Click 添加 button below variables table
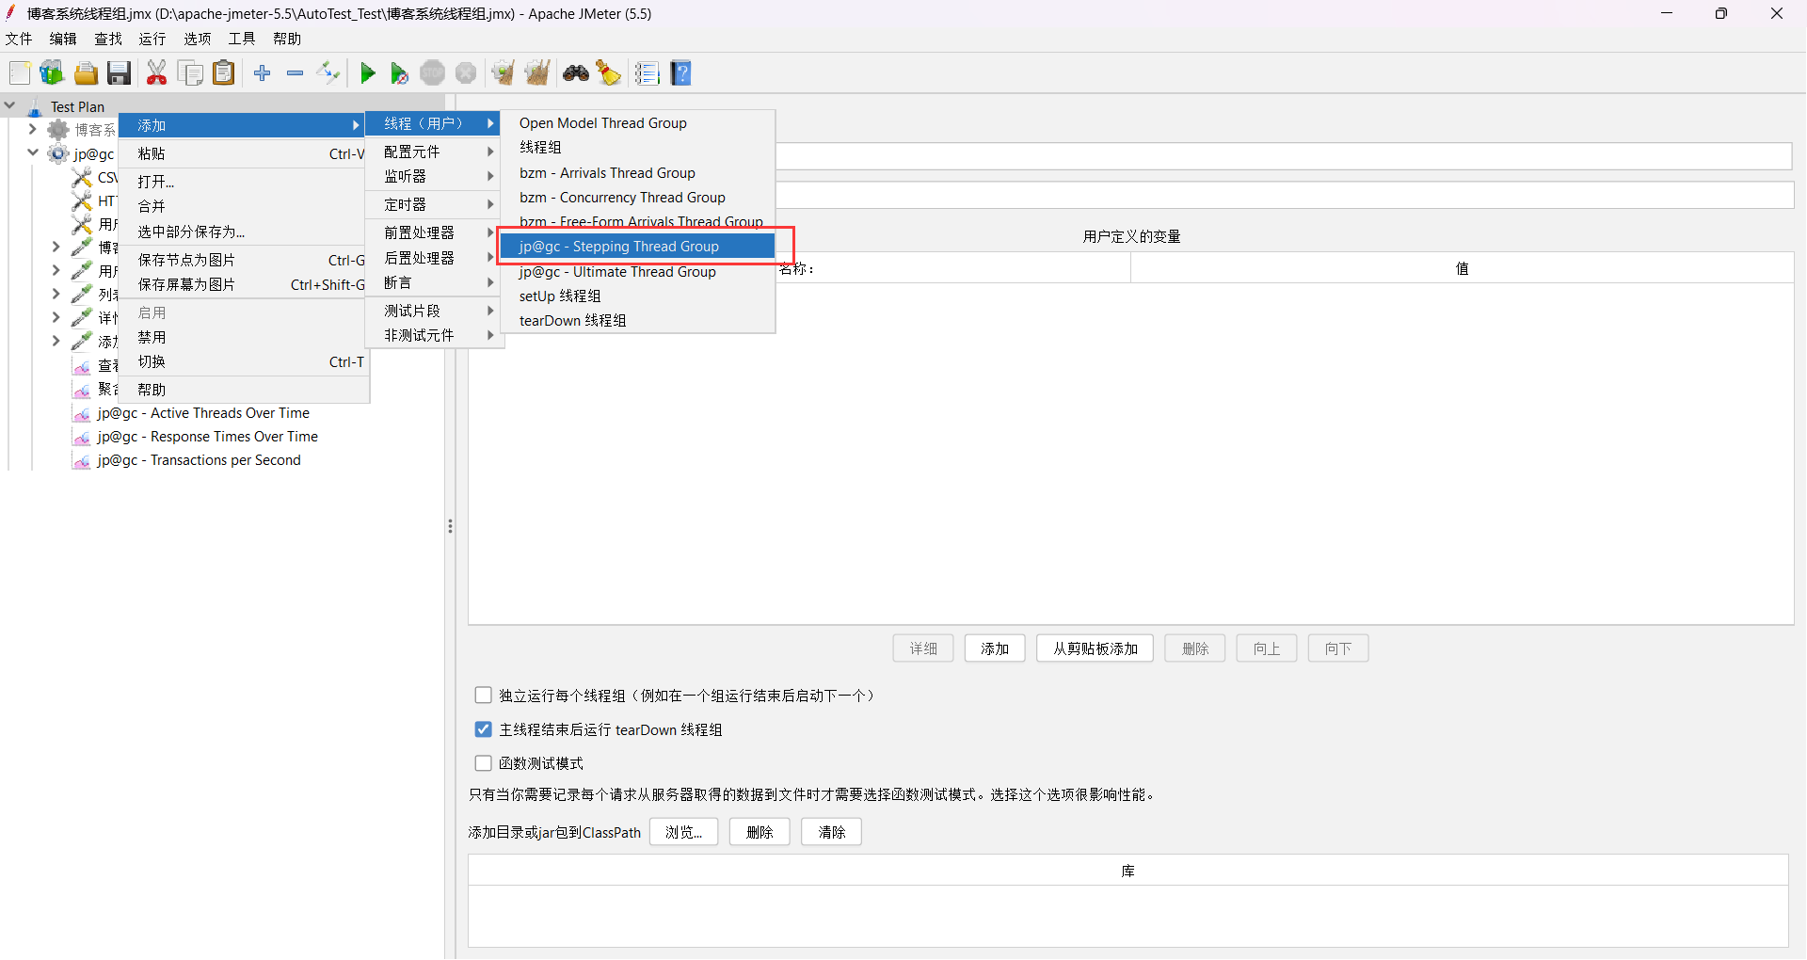The height and width of the screenshot is (960, 1807). (x=995, y=648)
